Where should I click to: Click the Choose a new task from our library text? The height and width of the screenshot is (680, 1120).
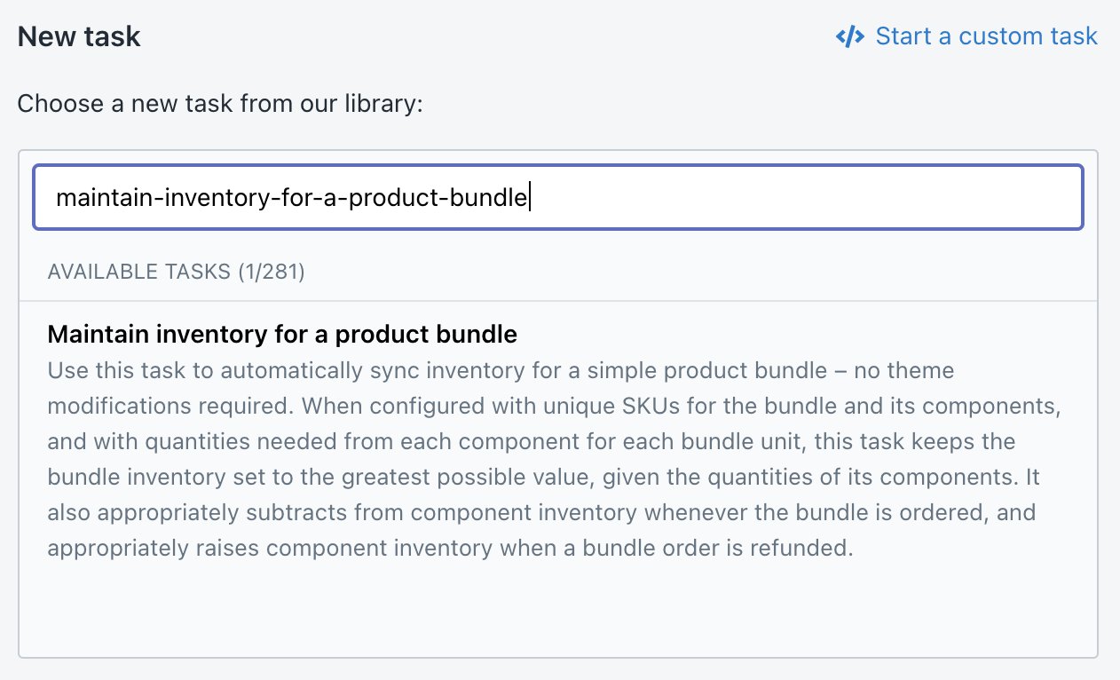(x=221, y=104)
